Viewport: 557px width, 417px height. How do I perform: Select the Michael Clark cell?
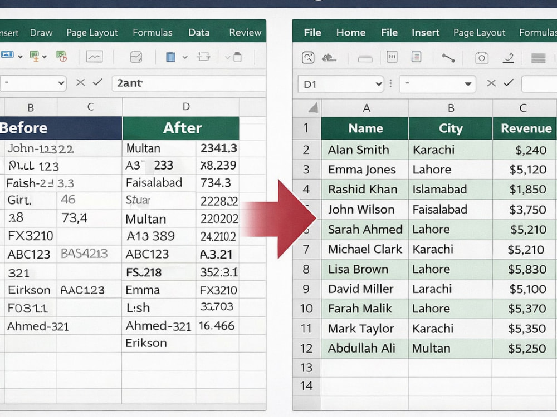tap(365, 249)
